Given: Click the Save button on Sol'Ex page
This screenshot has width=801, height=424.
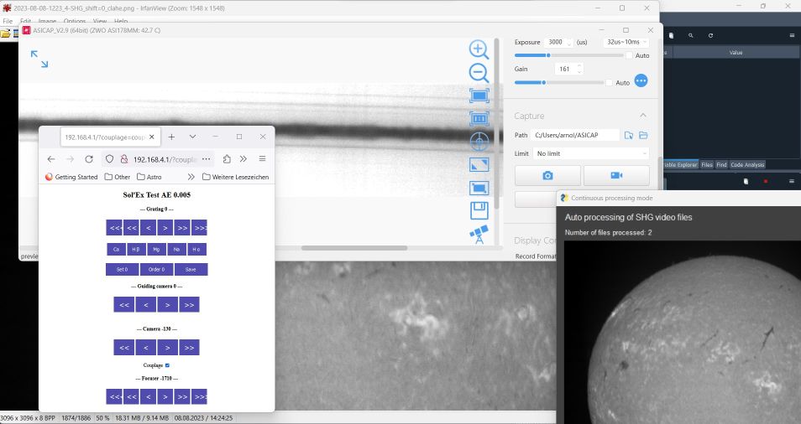Looking at the screenshot, I should [191, 269].
